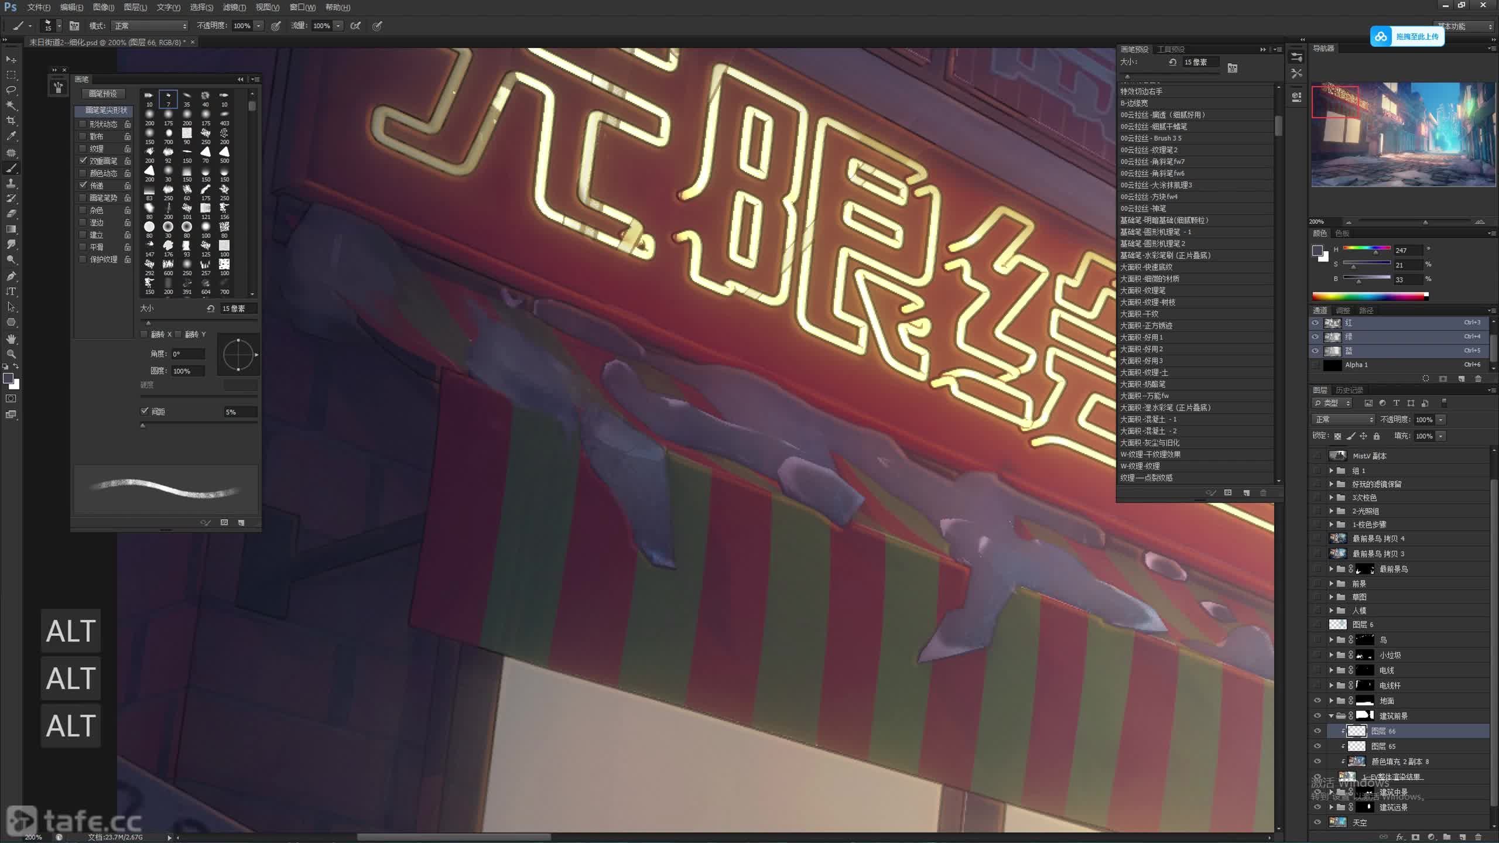
Task: Select the Crop tool
Action: pos(11,121)
